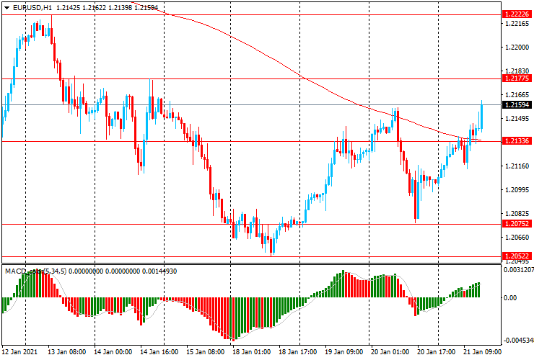Click the 12 Jan 2021 date label

19,352
